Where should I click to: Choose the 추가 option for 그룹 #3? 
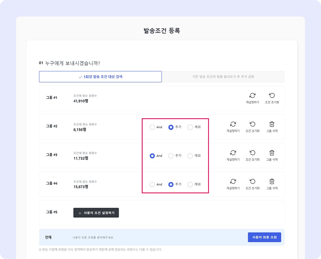pos(171,156)
